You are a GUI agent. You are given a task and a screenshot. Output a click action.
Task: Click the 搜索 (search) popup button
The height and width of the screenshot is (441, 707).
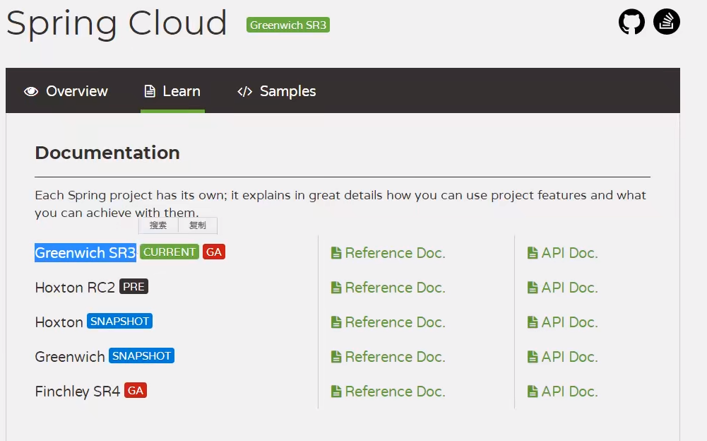[x=158, y=225]
